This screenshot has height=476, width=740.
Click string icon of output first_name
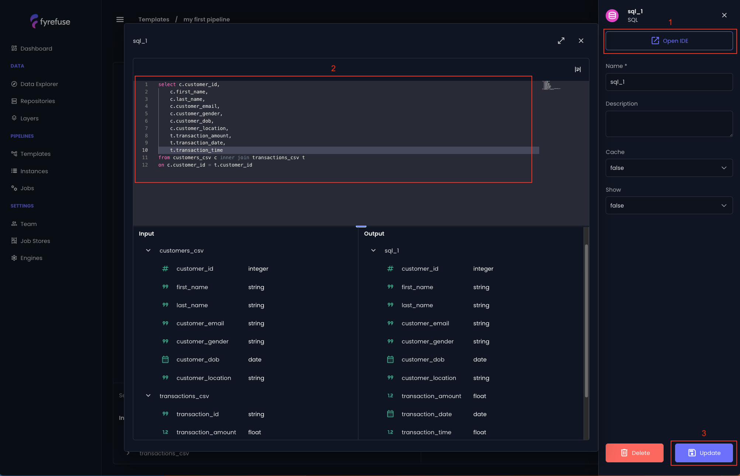click(390, 287)
